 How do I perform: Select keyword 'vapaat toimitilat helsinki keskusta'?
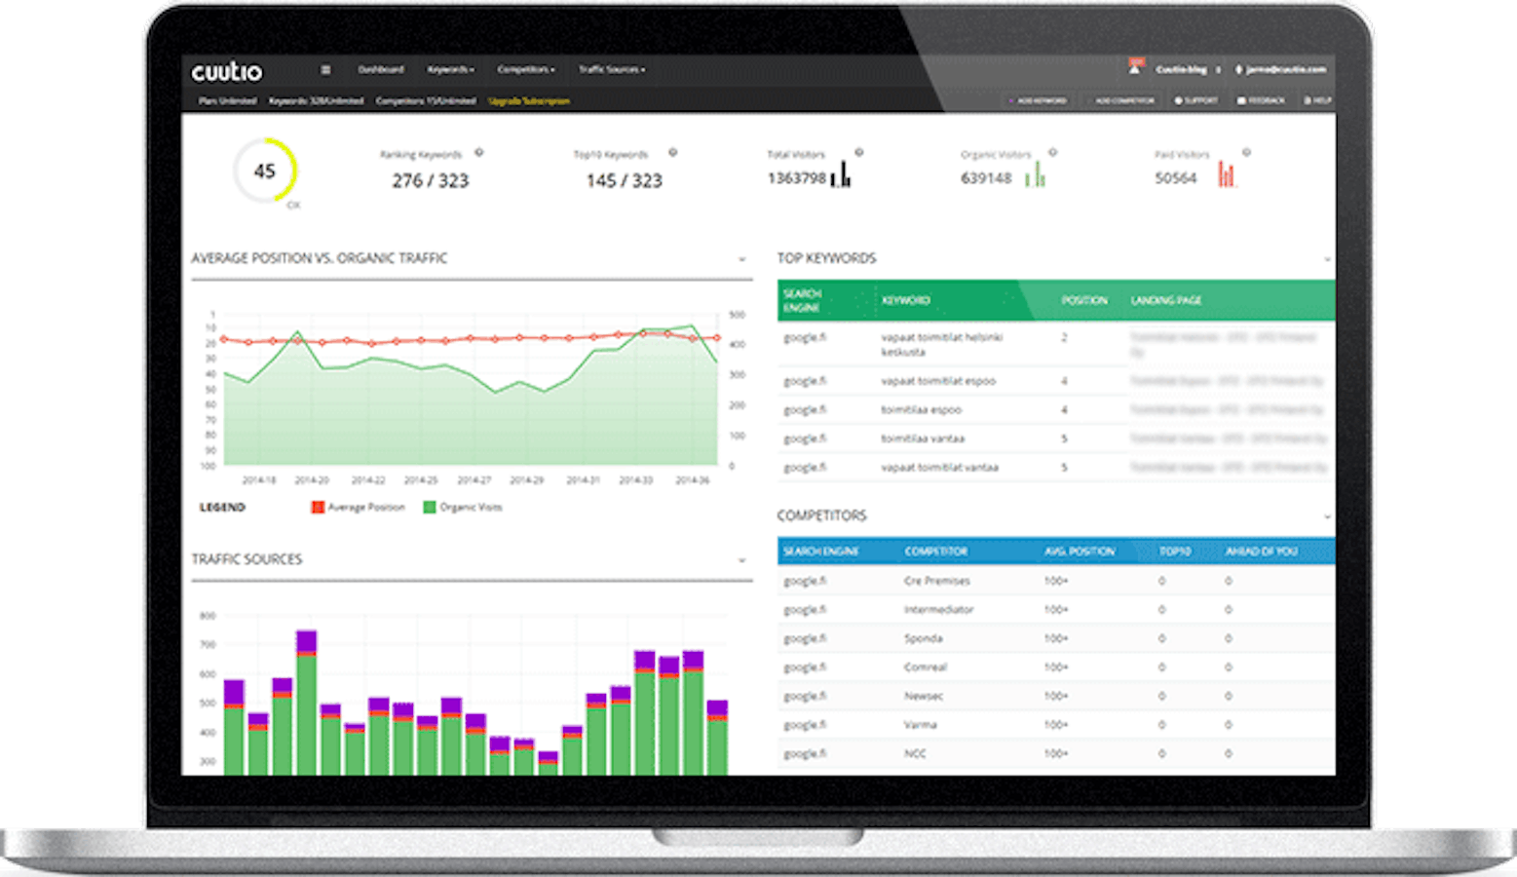pos(941,344)
